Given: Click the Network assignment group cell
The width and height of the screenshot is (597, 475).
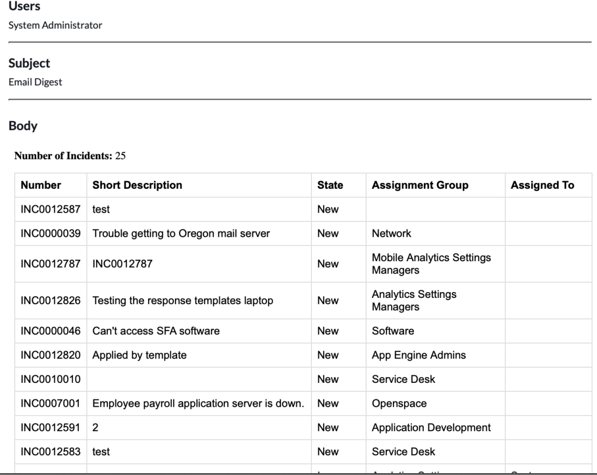Looking at the screenshot, I should pos(391,234).
